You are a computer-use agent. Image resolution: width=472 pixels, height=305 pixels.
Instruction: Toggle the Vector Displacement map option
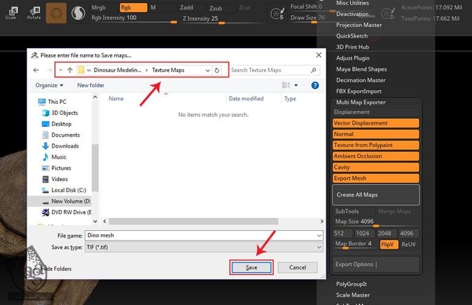[376, 123]
